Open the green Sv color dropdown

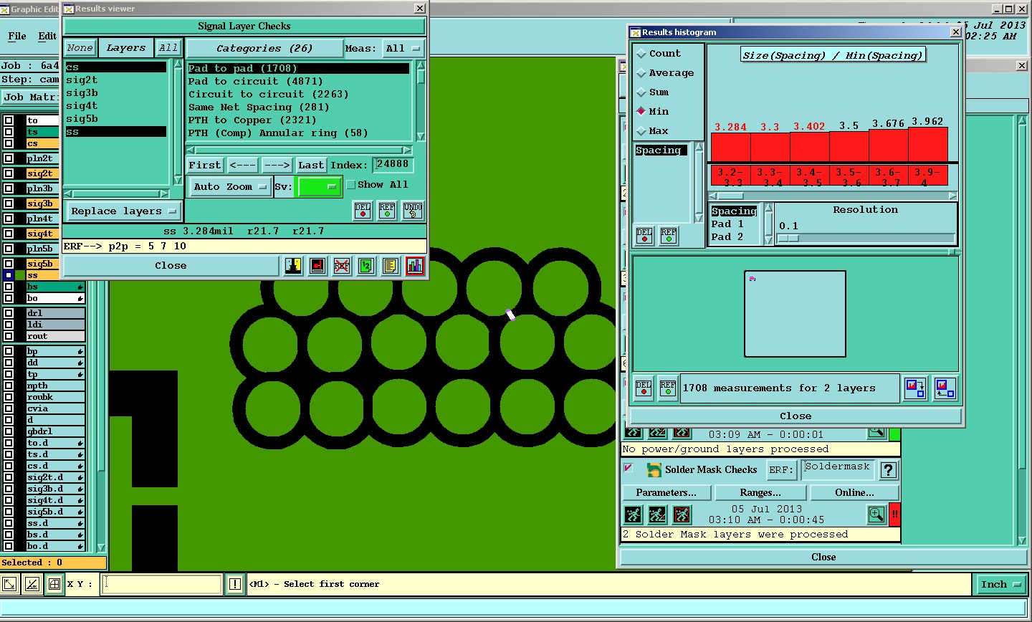pos(318,187)
